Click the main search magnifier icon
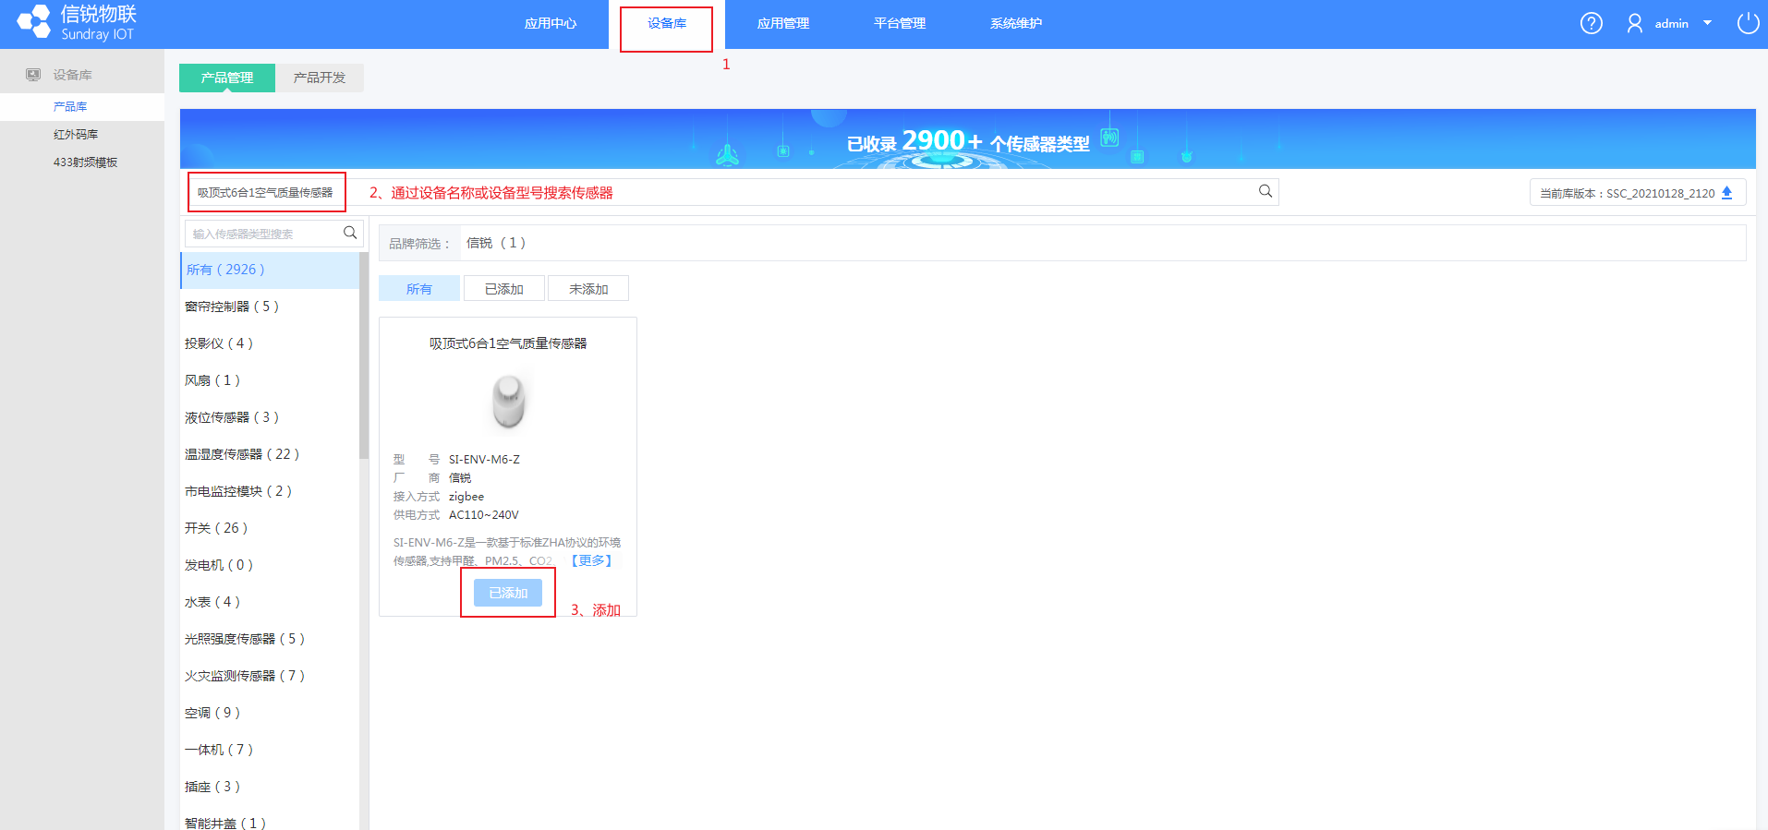 (1265, 191)
